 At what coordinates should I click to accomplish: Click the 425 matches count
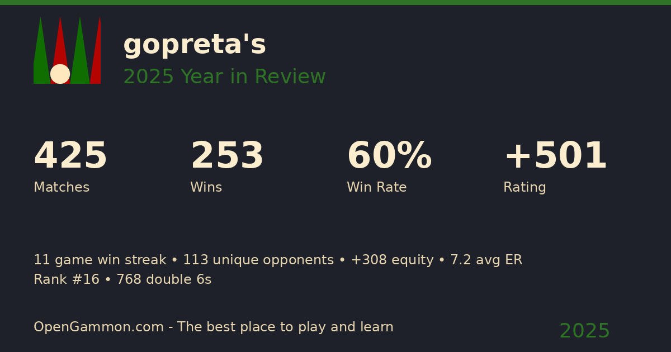(70, 156)
